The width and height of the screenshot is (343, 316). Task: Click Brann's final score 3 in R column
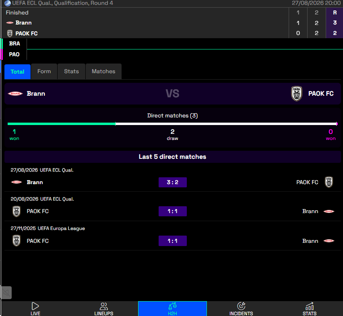[335, 23]
